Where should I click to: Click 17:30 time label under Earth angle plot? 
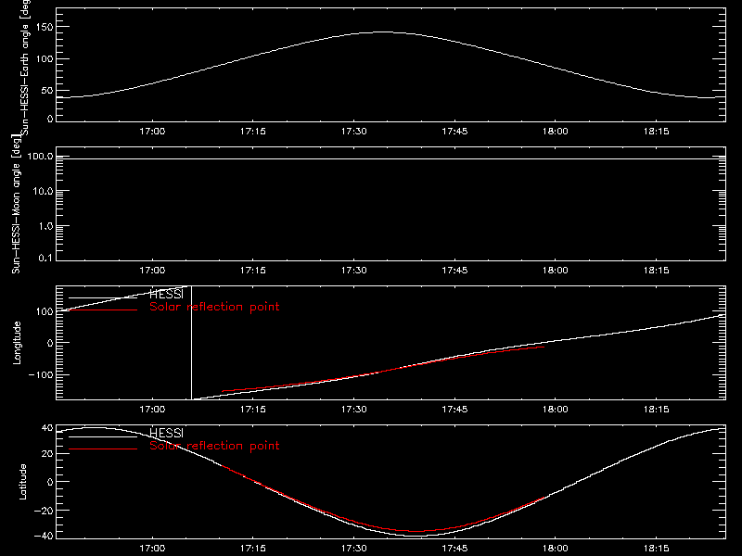click(354, 132)
